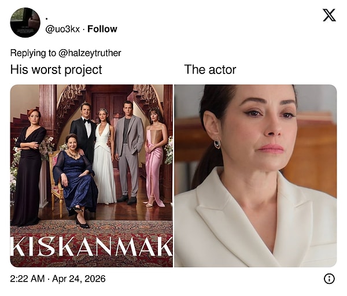Screen dimensions: 347x296
Task: Follow the @uo3kx account
Action: 102,29
